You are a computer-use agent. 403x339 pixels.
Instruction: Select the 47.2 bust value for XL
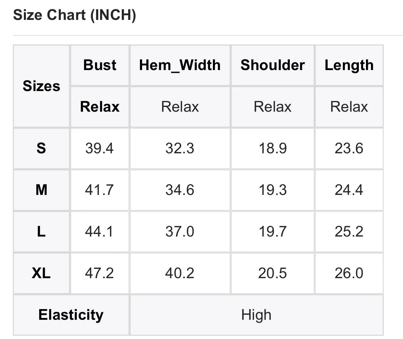(99, 273)
